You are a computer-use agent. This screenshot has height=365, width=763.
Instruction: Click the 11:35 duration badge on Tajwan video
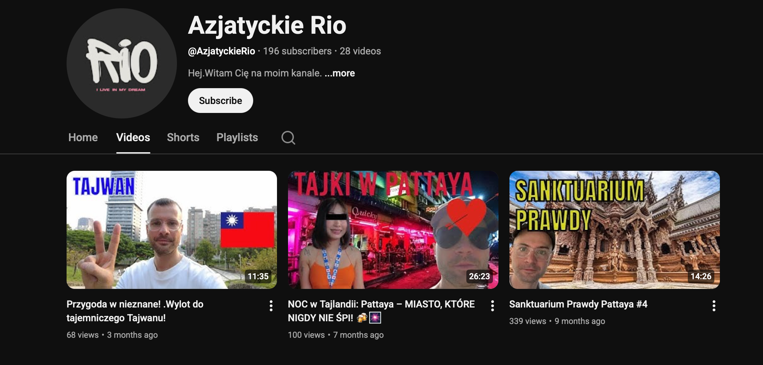[x=258, y=276]
